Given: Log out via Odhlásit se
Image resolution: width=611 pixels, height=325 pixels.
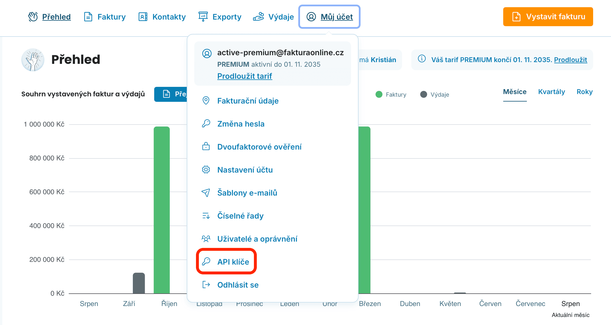Looking at the screenshot, I should 238,285.
